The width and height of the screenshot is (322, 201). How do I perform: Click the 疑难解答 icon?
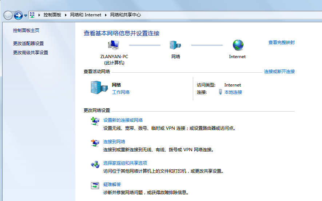[x=95, y=185]
